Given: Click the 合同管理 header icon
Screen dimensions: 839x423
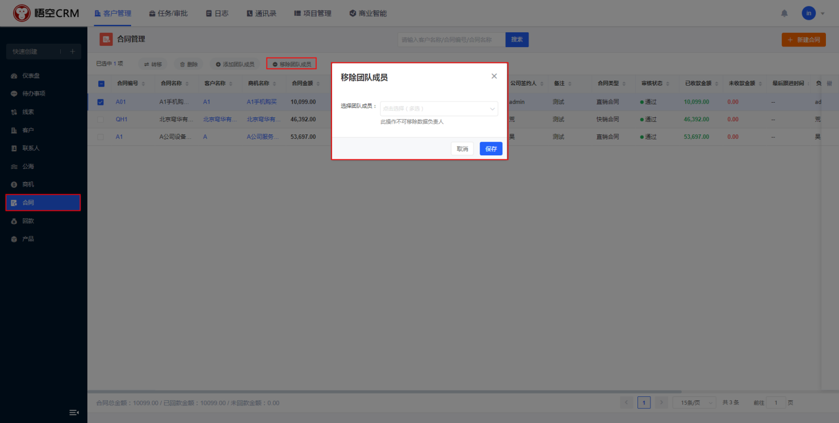Looking at the screenshot, I should tap(106, 39).
